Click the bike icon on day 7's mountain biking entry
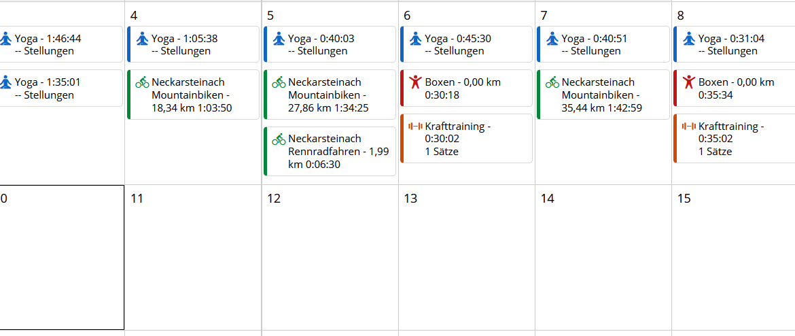 click(552, 82)
